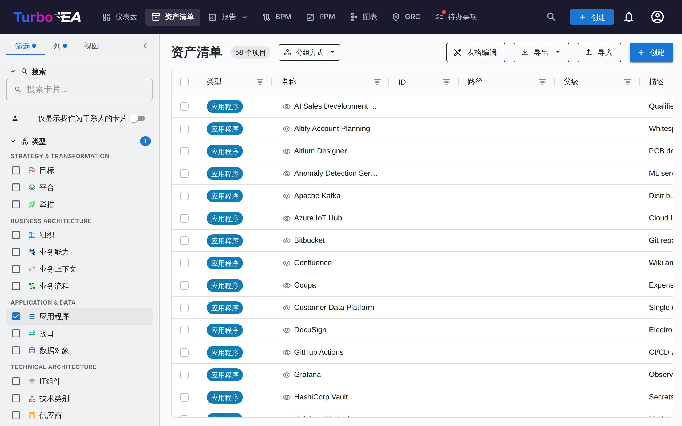
Task: Click the 创建 button above the table
Action: click(x=651, y=52)
